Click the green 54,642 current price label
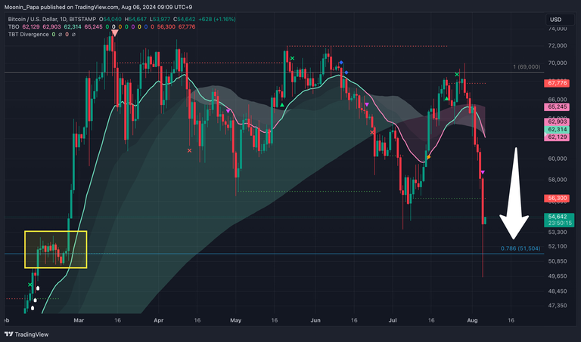The height and width of the screenshot is (342, 581). tap(557, 217)
